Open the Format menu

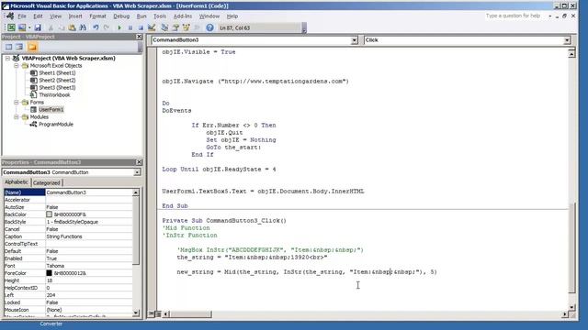(x=98, y=16)
